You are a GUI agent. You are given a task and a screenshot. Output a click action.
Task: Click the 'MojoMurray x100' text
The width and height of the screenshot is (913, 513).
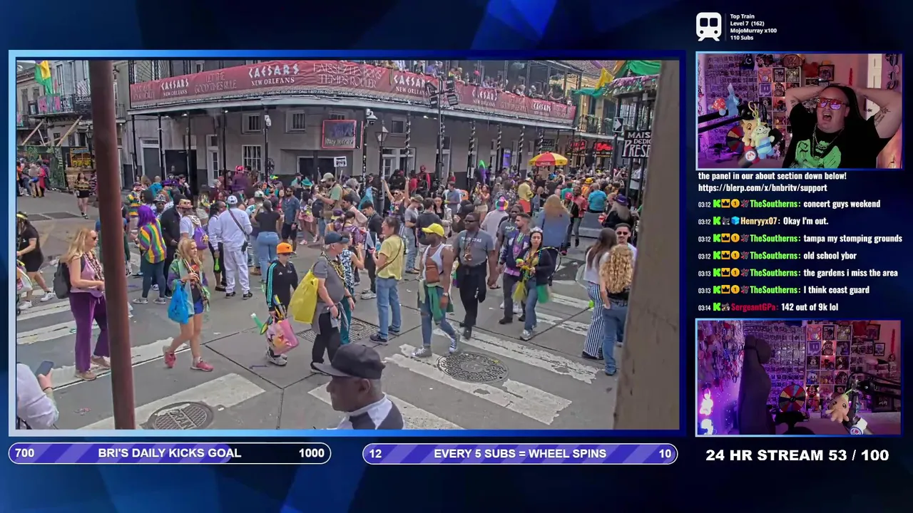753,31
